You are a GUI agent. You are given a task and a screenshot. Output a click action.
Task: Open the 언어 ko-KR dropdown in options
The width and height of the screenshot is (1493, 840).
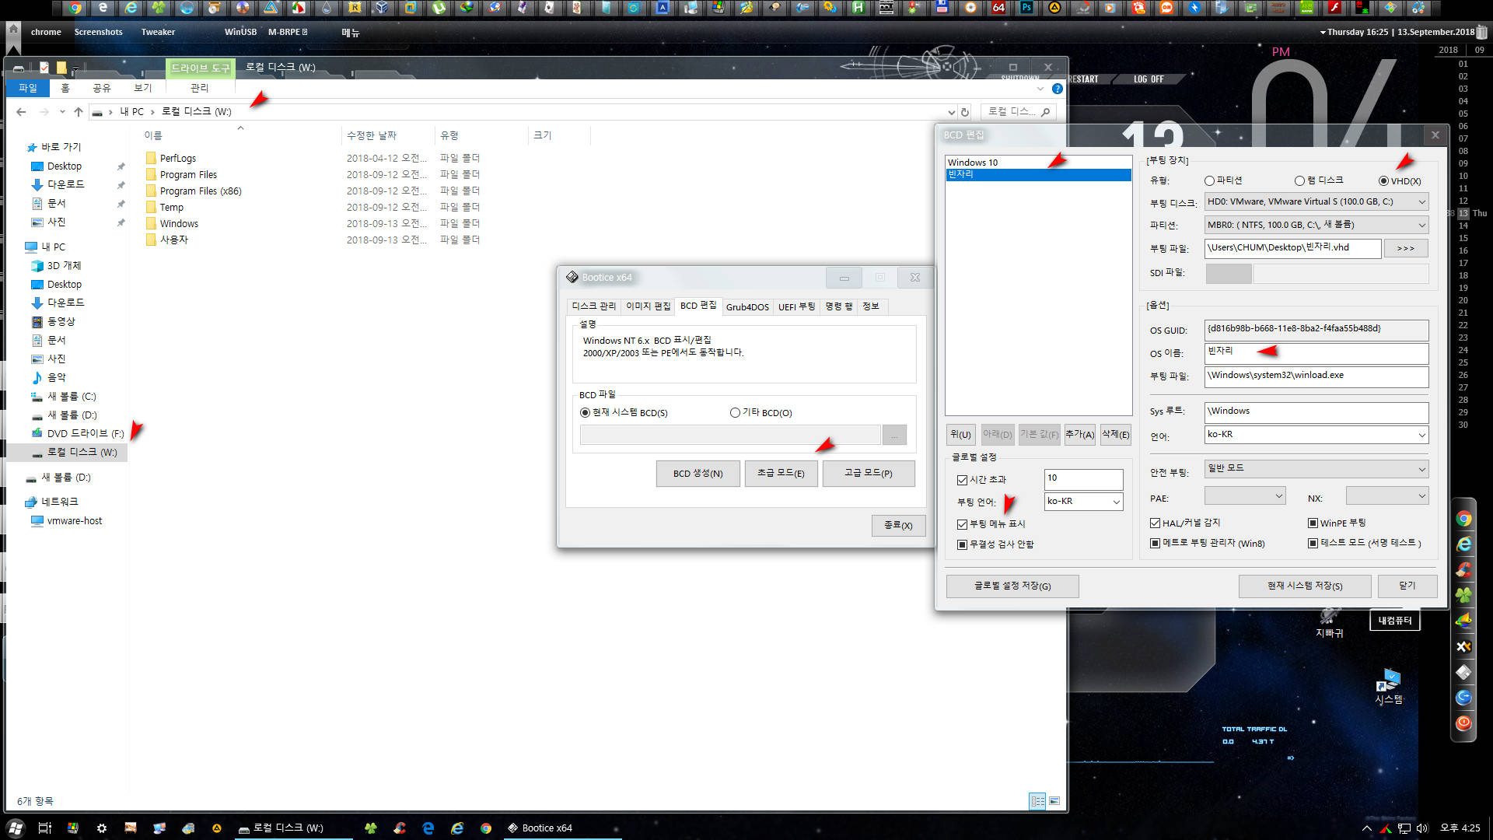[1316, 435]
